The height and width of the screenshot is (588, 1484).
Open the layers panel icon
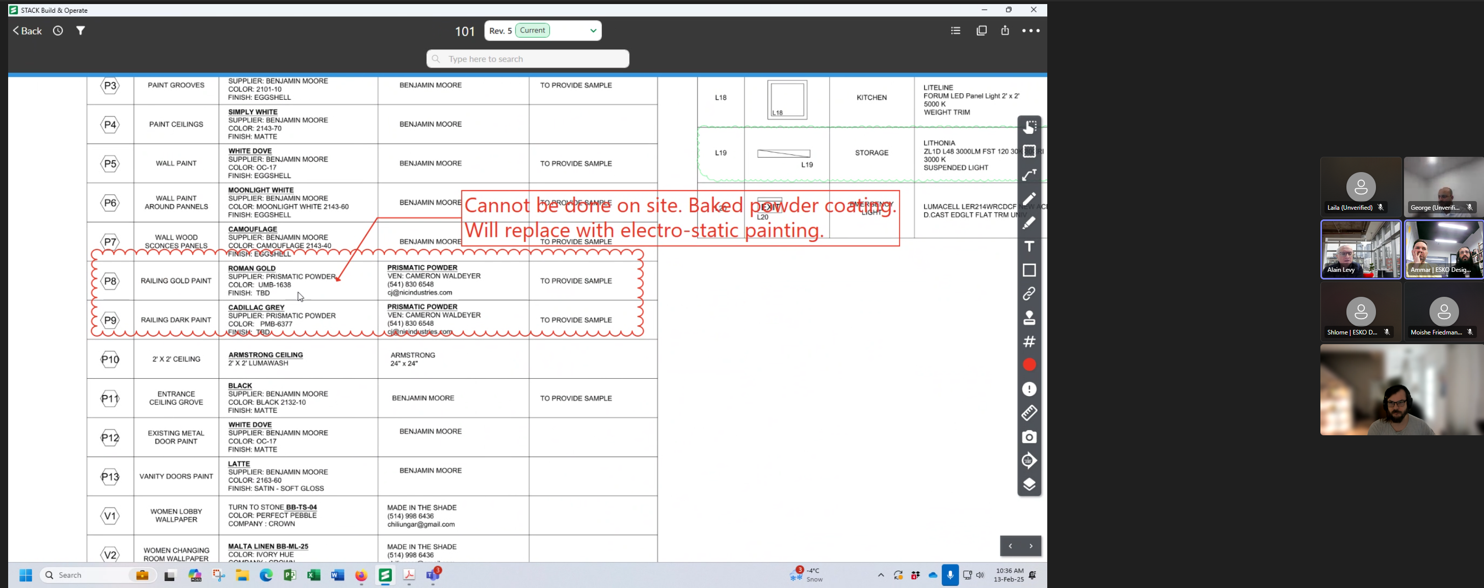tap(1029, 485)
